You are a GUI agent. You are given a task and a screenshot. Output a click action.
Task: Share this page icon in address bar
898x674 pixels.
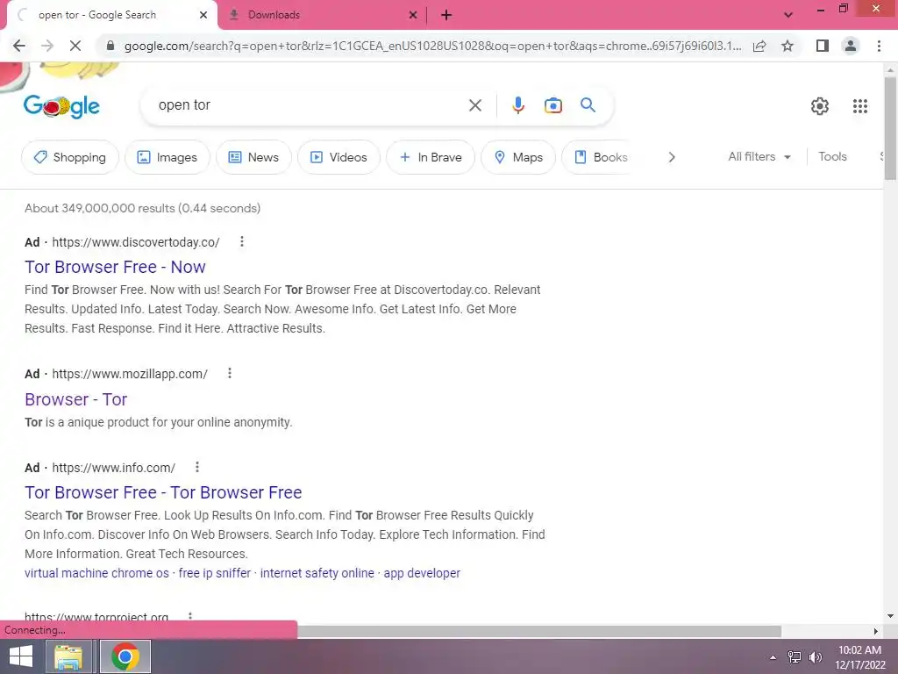pos(759,46)
